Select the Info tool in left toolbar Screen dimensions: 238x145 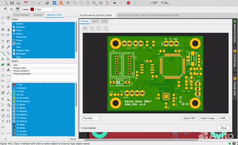(3, 17)
